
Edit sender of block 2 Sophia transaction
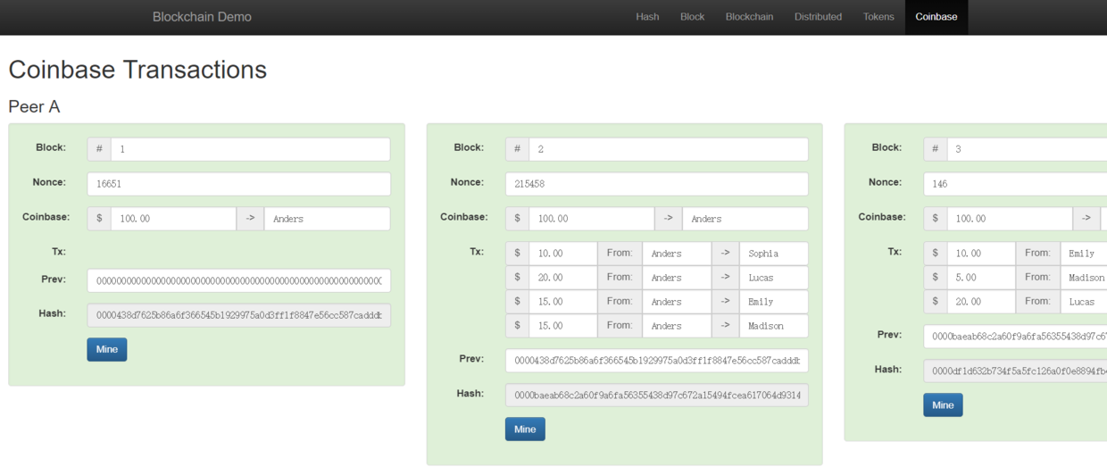[x=677, y=254]
